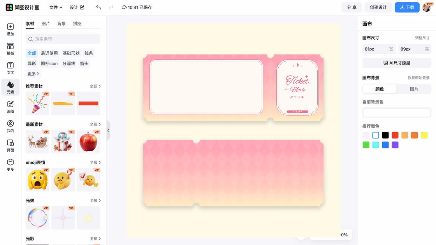This screenshot has width=436, height=245.
Task: Filter materials by 全部
Action: click(32, 53)
